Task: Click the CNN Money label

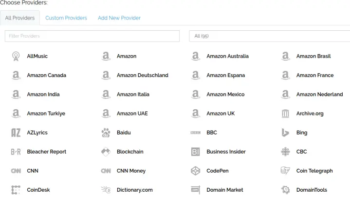Action: tap(131, 171)
